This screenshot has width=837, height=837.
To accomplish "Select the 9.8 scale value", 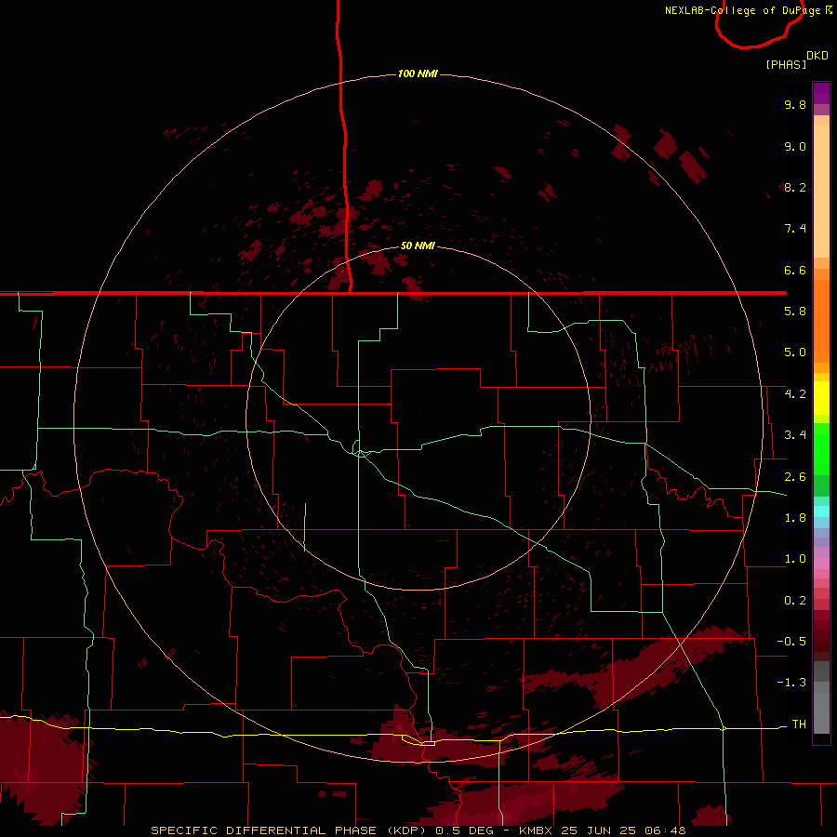I will tap(795, 104).
